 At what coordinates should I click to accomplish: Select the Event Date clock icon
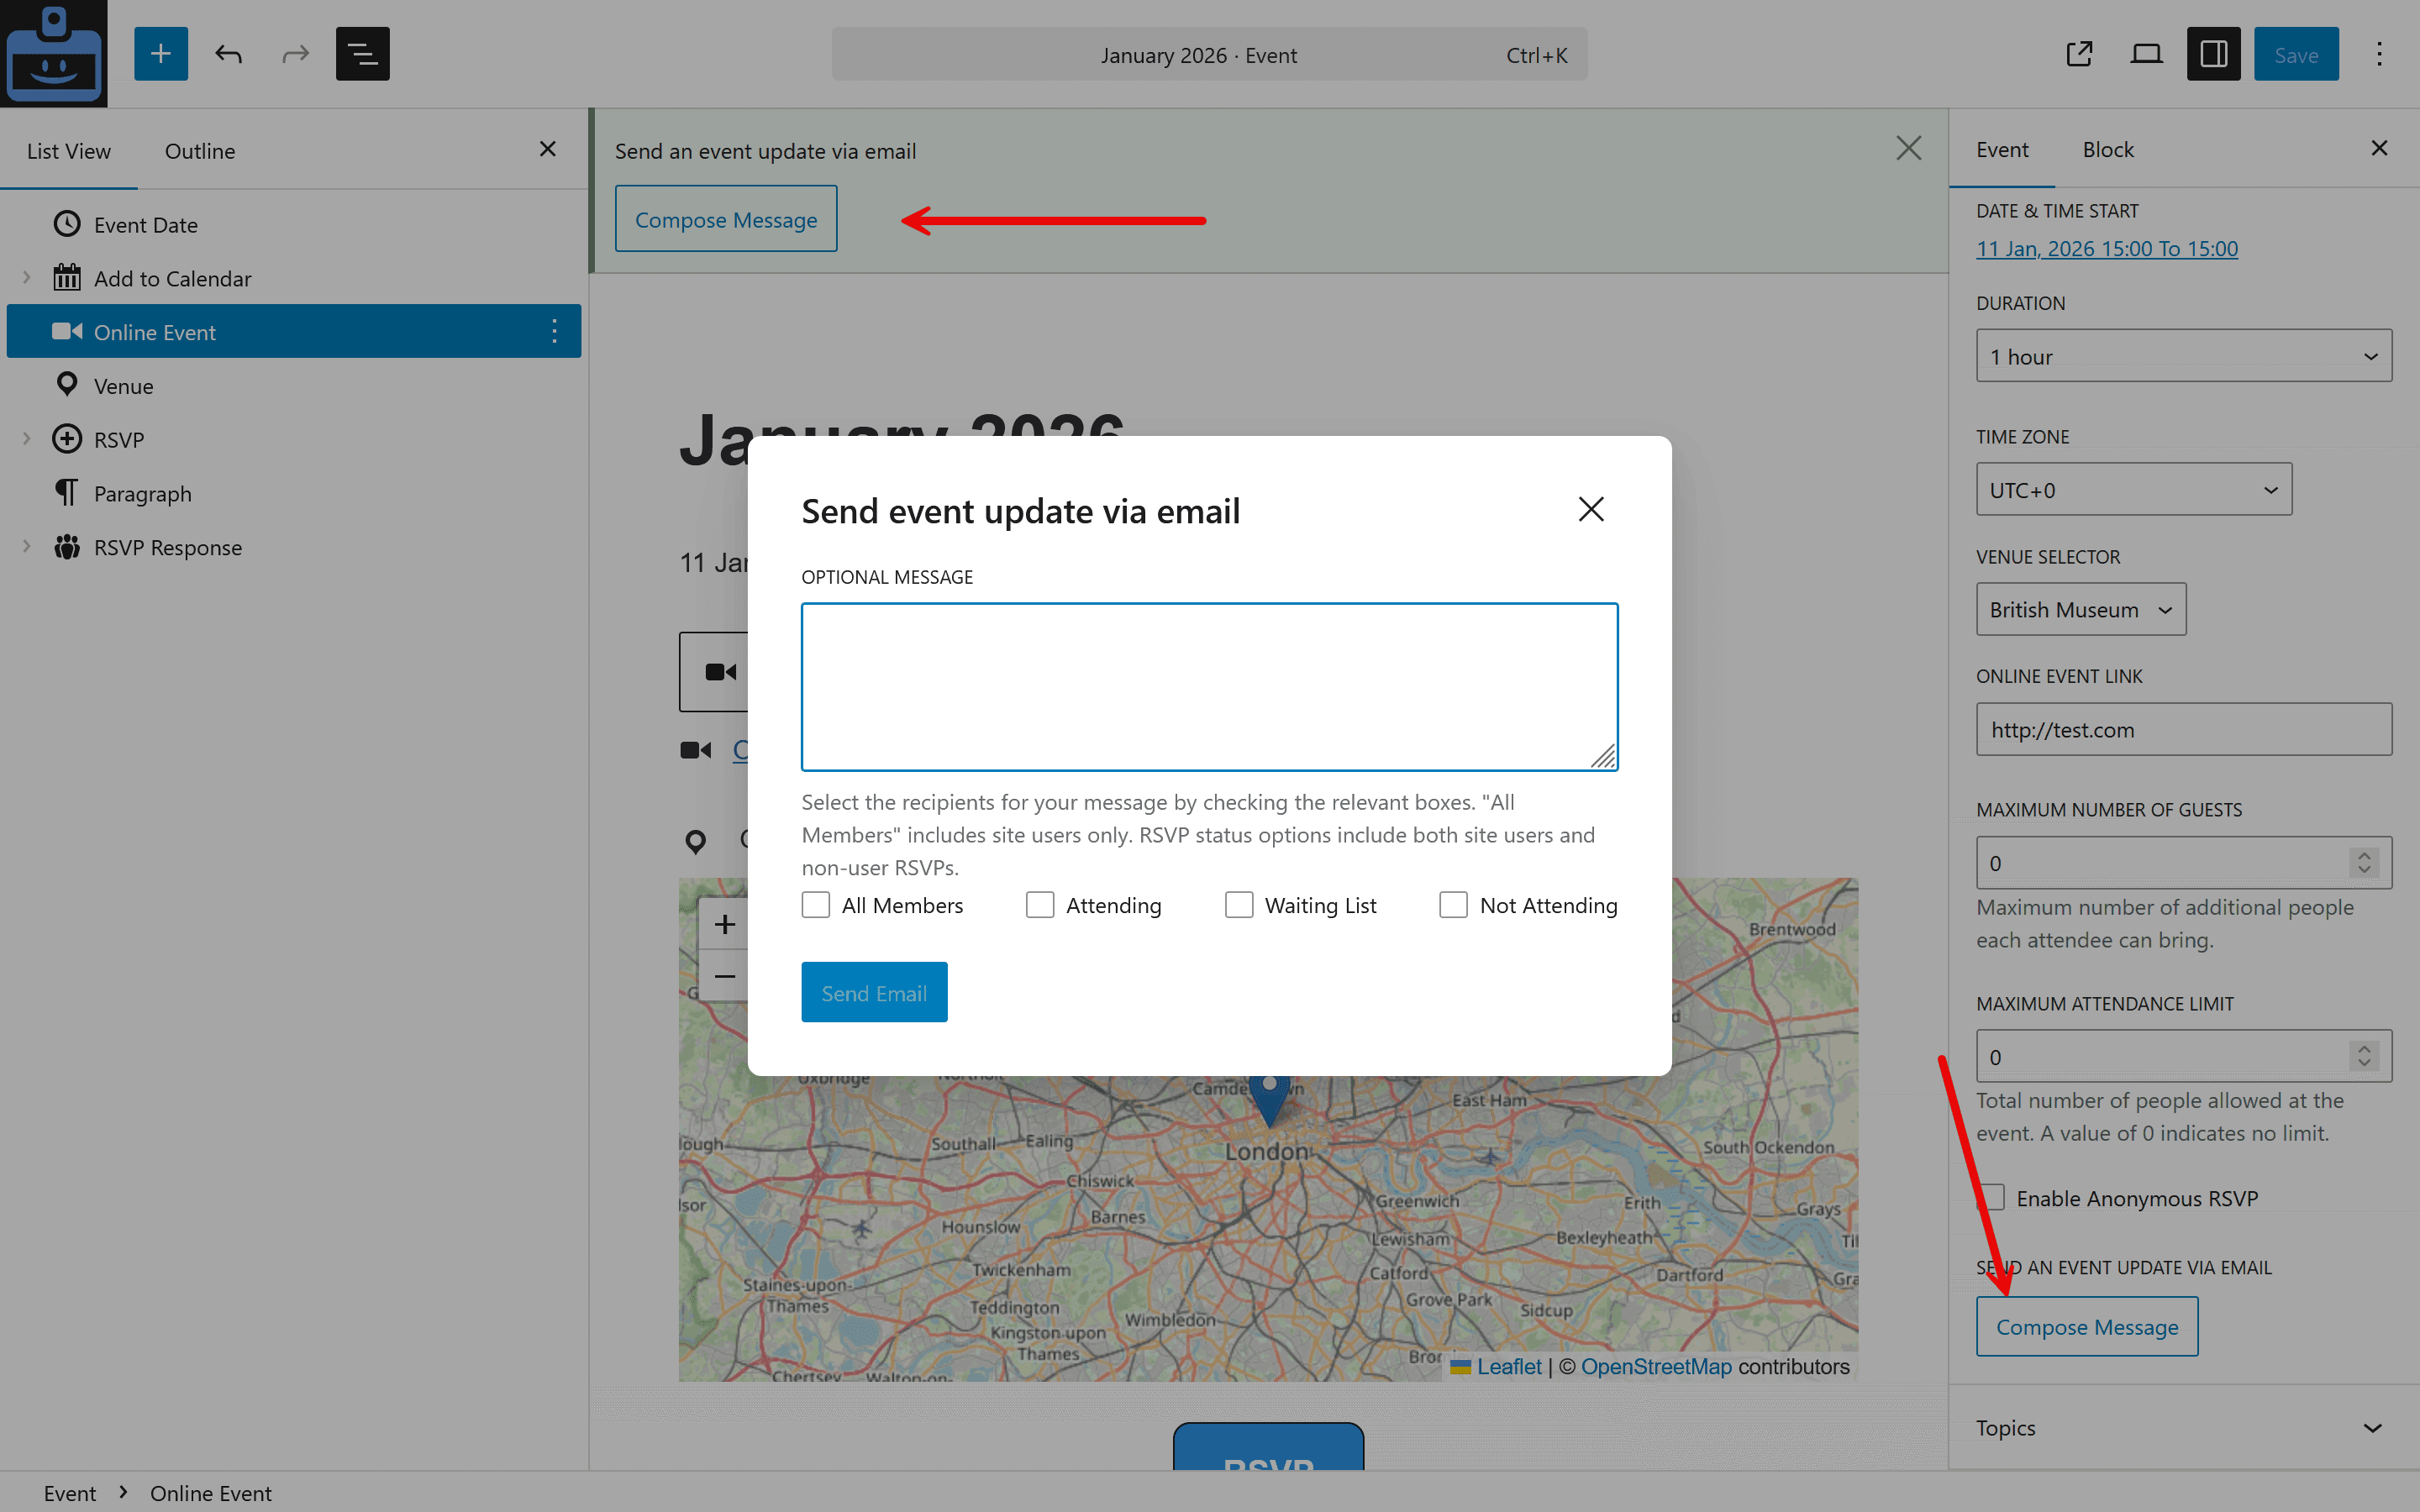pyautogui.click(x=67, y=224)
